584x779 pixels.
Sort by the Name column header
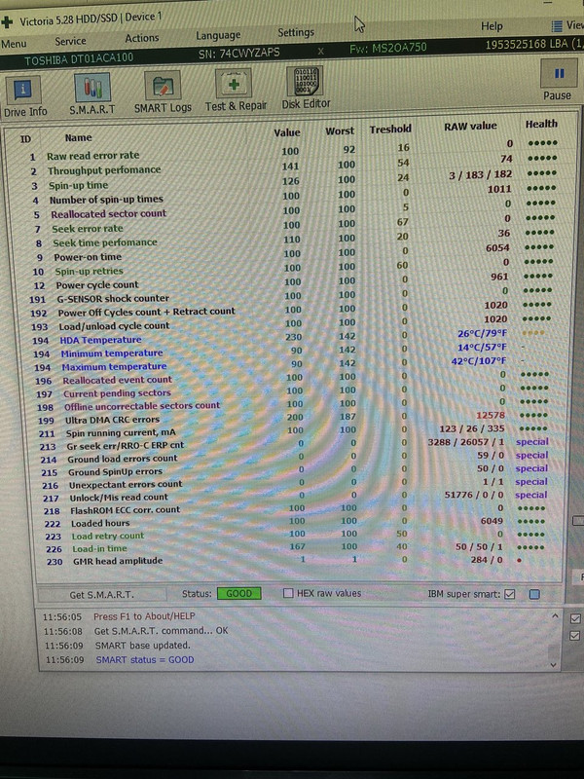[78, 137]
